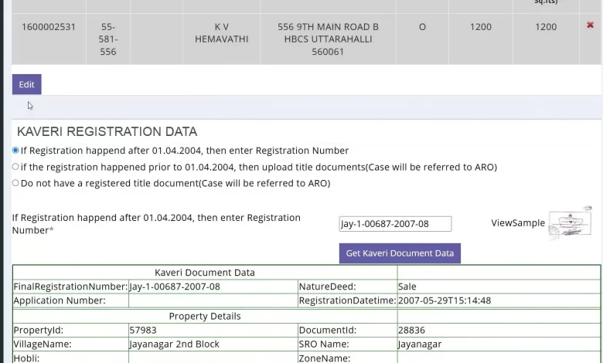The width and height of the screenshot is (603, 363).
Task: Click FinalRegistrationNumber value Jay-1-00687-2007-08
Action: 175,287
